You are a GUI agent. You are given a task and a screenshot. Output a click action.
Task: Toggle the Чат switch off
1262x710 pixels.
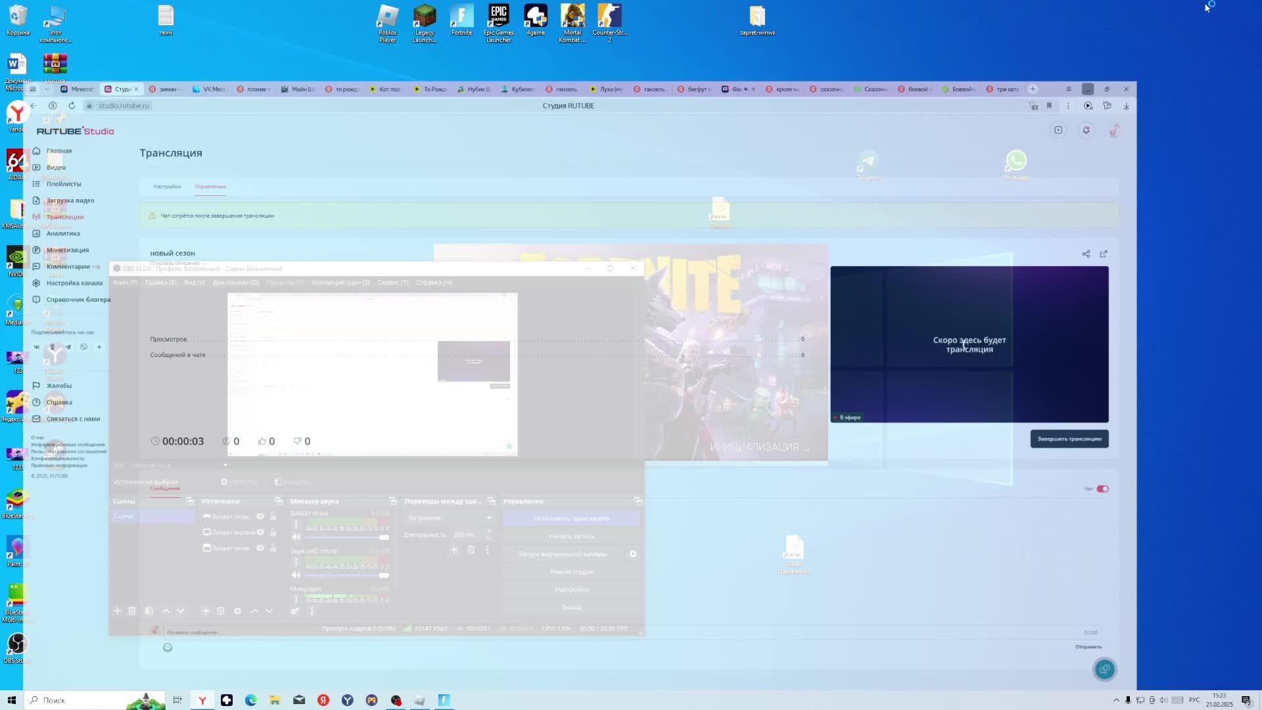[1102, 489]
